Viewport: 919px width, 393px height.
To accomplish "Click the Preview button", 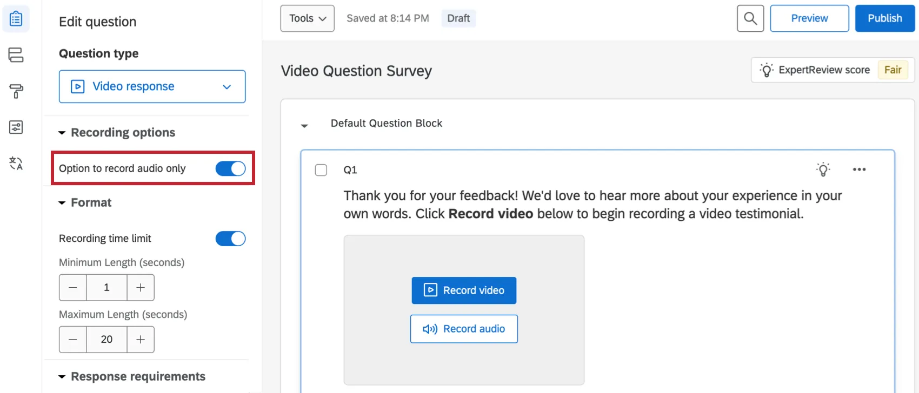I will click(809, 18).
